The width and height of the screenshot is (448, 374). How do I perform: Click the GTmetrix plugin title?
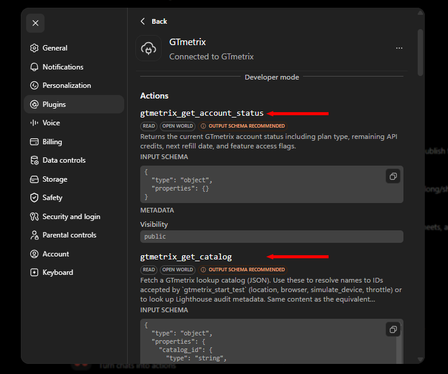187,42
